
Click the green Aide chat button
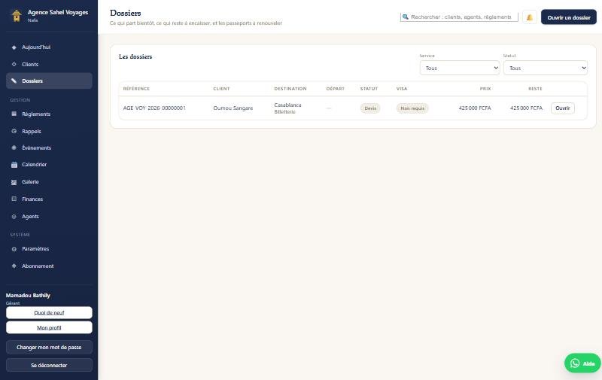point(582,363)
